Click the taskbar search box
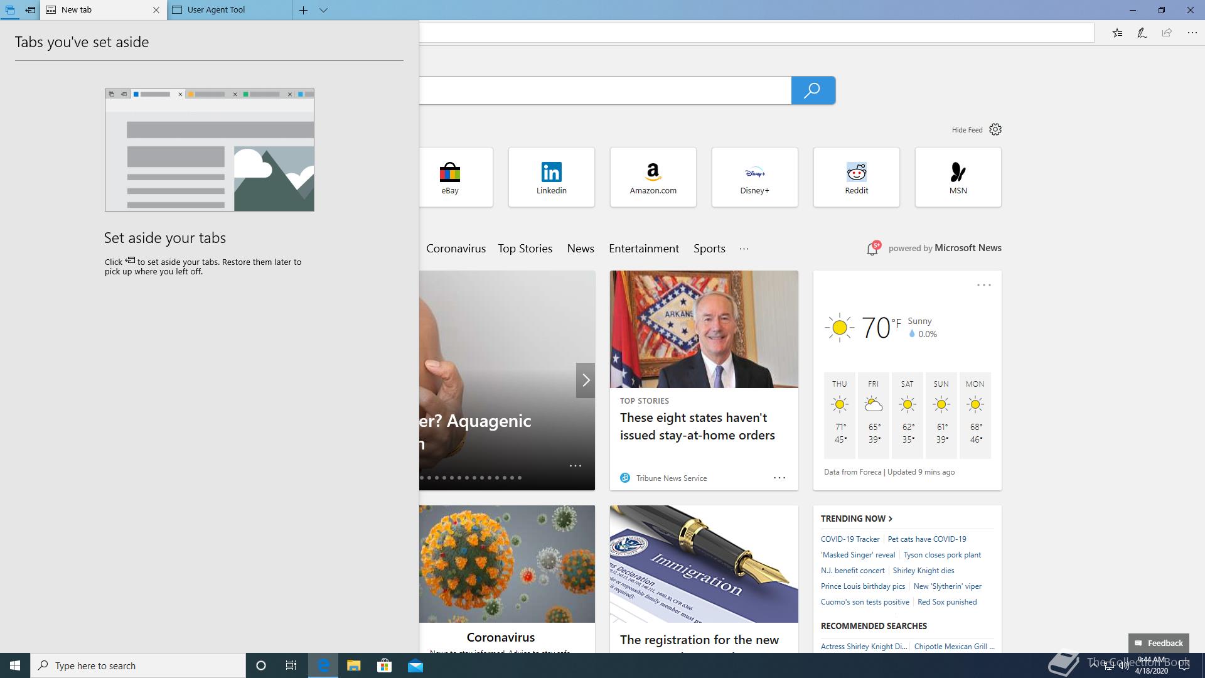The width and height of the screenshot is (1205, 678). coord(138,665)
